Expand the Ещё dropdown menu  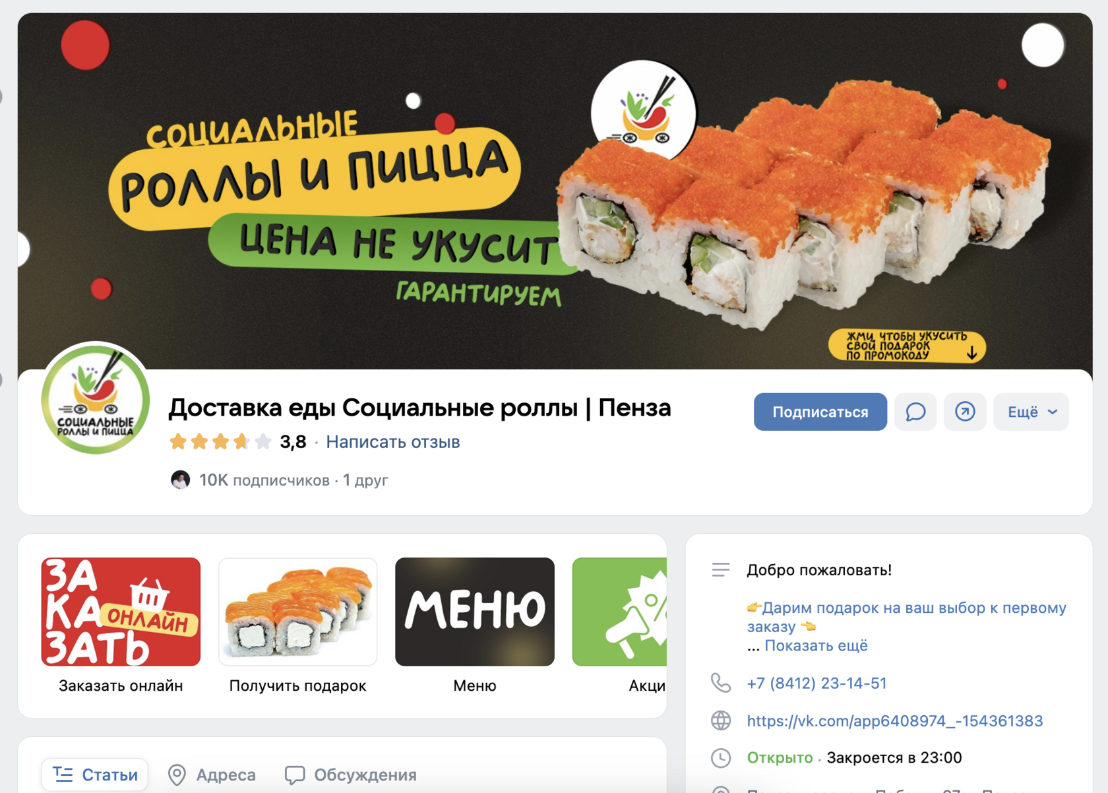click(1031, 412)
